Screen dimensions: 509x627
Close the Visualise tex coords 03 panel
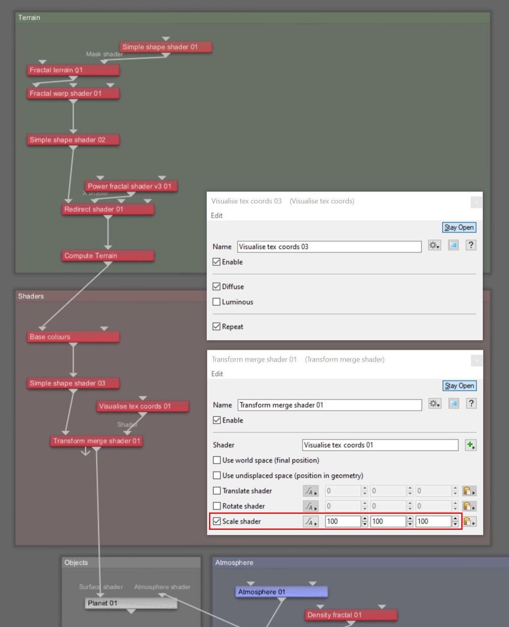(x=477, y=202)
